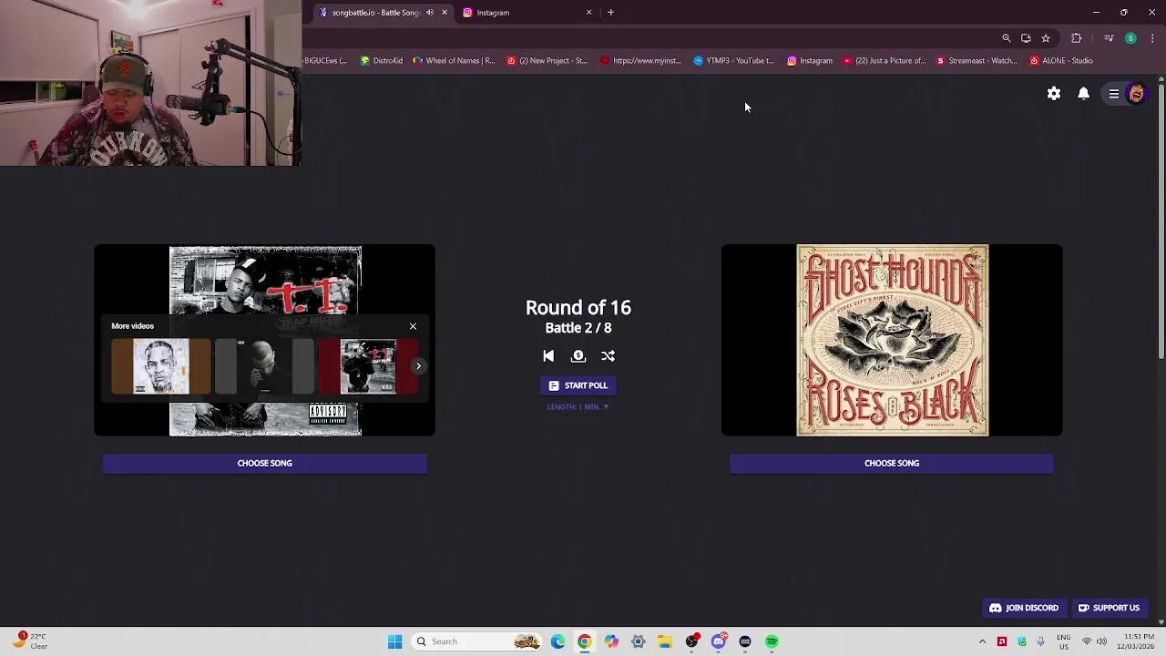The height and width of the screenshot is (656, 1166).
Task: Open the clock and date panel
Action: click(x=1138, y=641)
